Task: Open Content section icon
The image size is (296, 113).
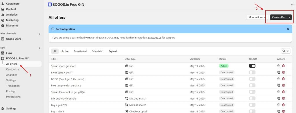Action: click(x=3, y=9)
